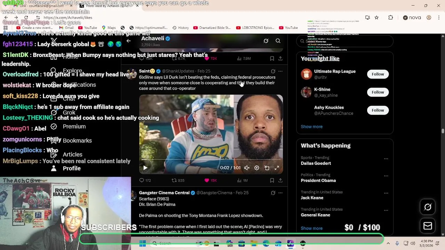Open Dallas Goedert trend
This screenshot has height=250, width=445.
click(x=316, y=164)
